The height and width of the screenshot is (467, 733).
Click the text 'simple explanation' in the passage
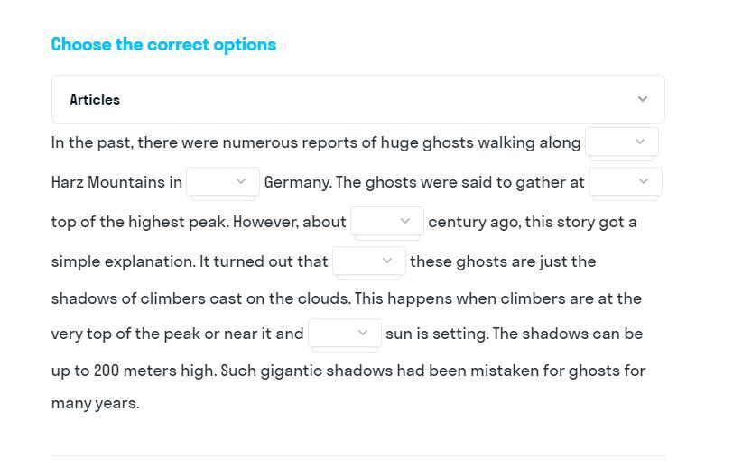coord(123,261)
